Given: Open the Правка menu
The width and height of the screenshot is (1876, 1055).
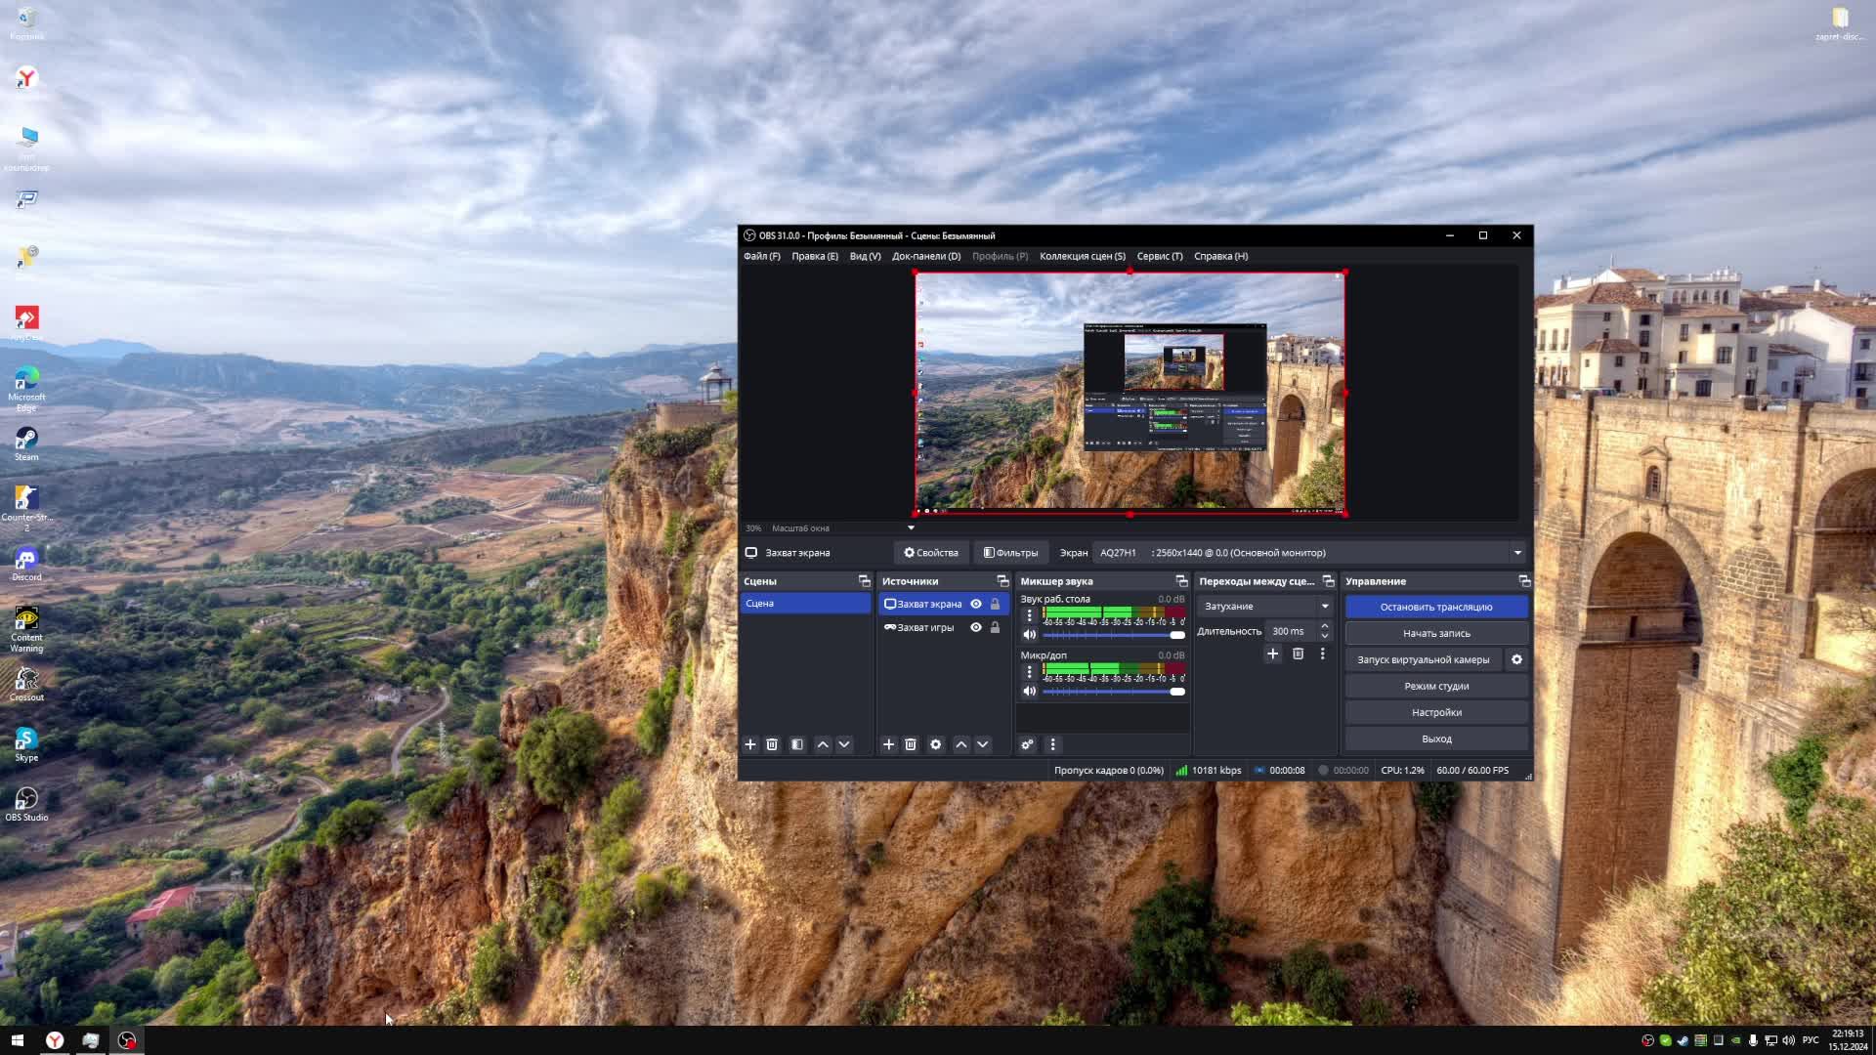Looking at the screenshot, I should 815,256.
